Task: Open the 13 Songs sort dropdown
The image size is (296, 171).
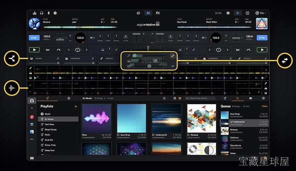Action: (100, 98)
